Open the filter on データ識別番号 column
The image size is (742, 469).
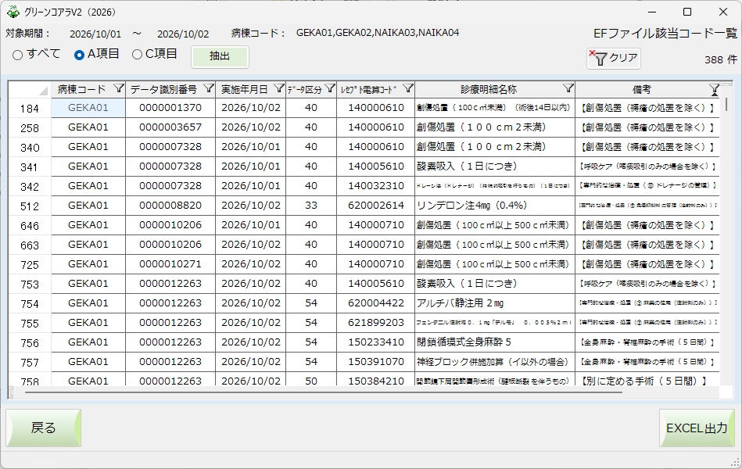[209, 88]
